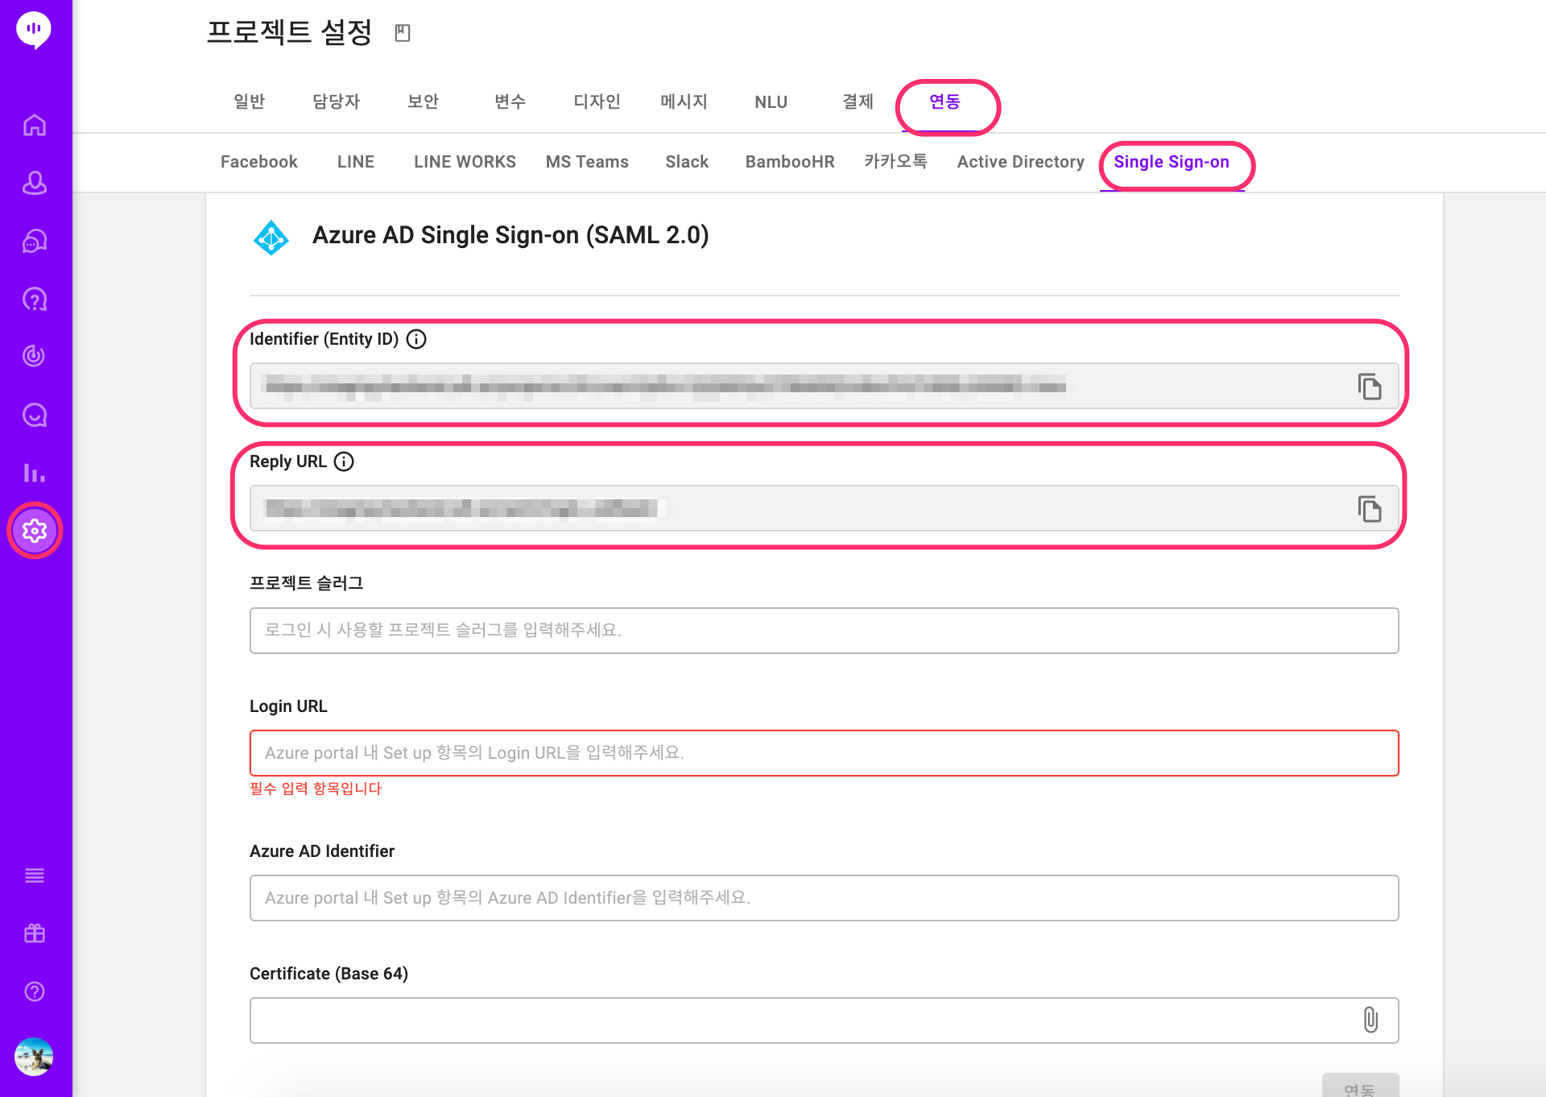The height and width of the screenshot is (1097, 1546).
Task: Open the question-mark chat sidebar icon
Action: pos(35,300)
